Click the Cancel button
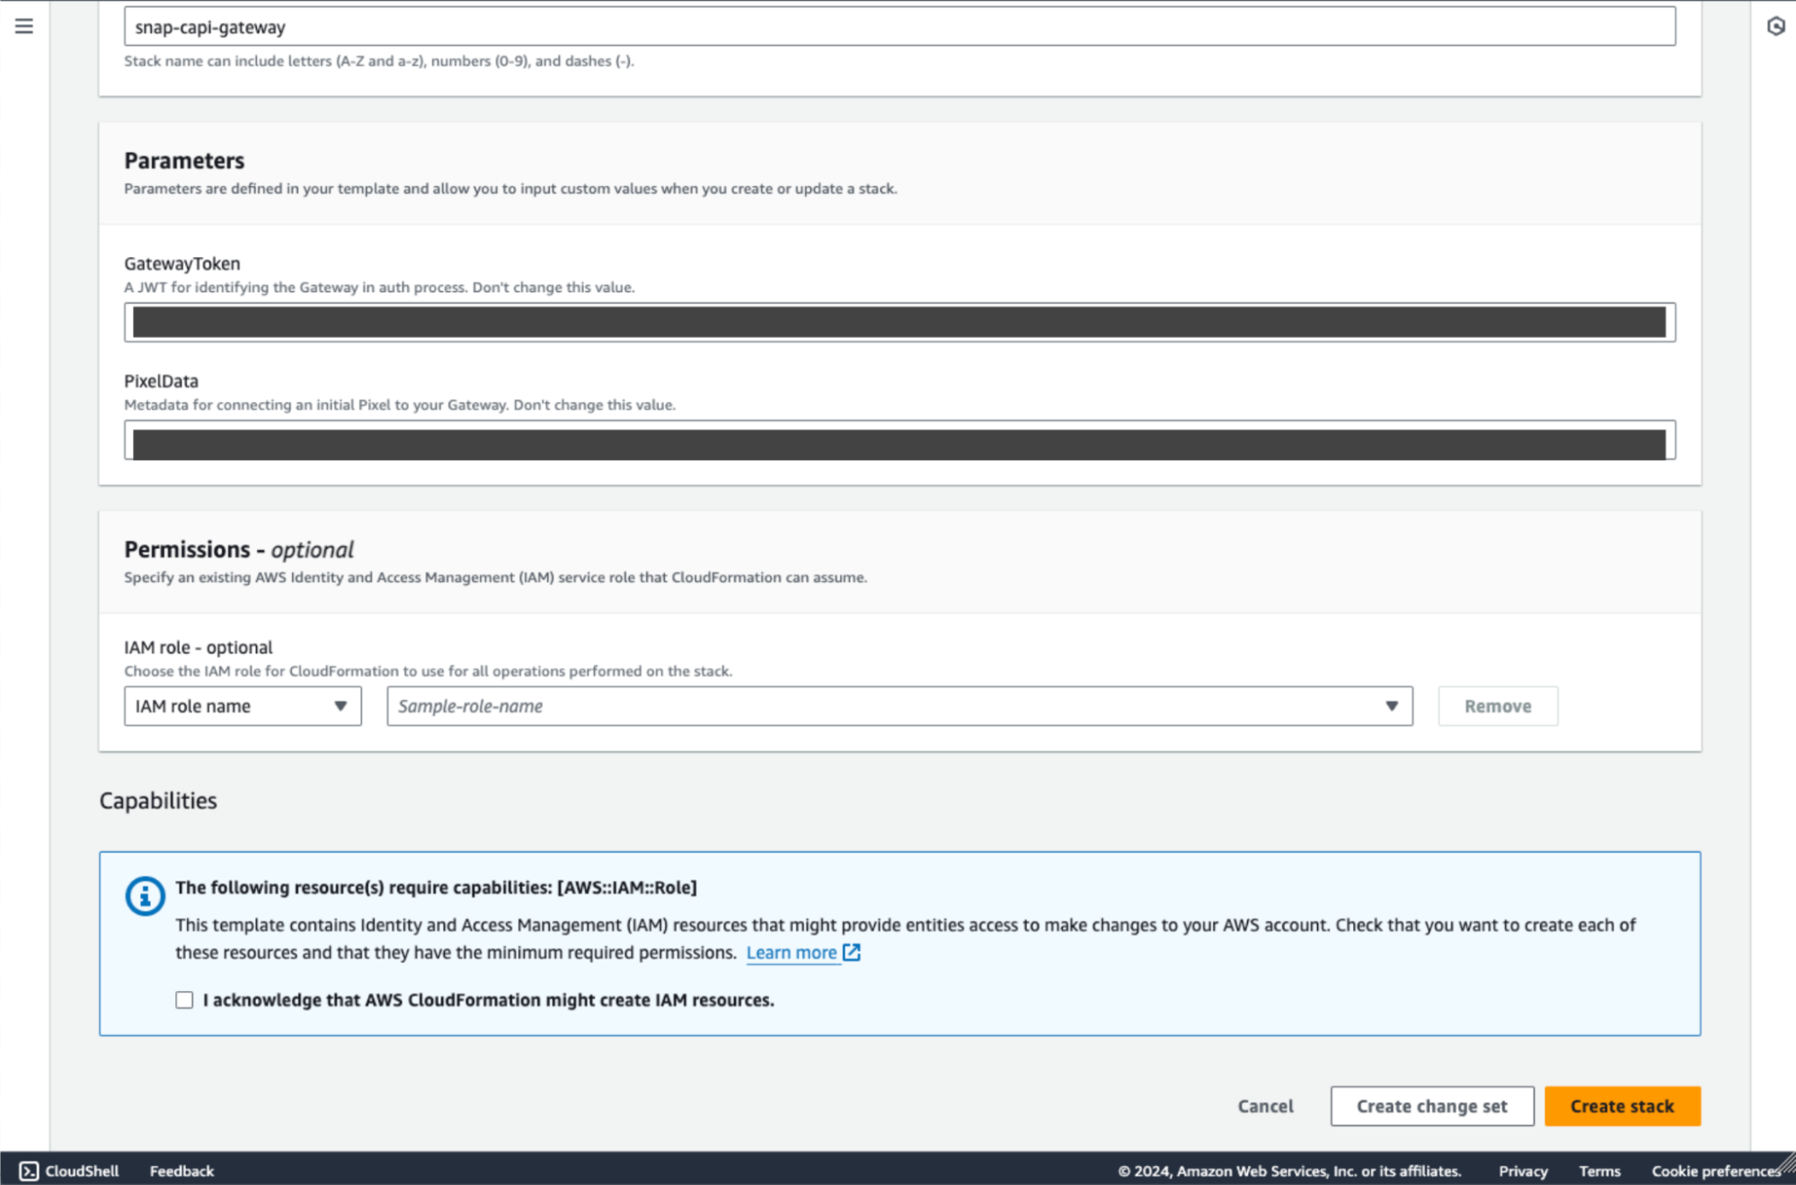 tap(1265, 1106)
